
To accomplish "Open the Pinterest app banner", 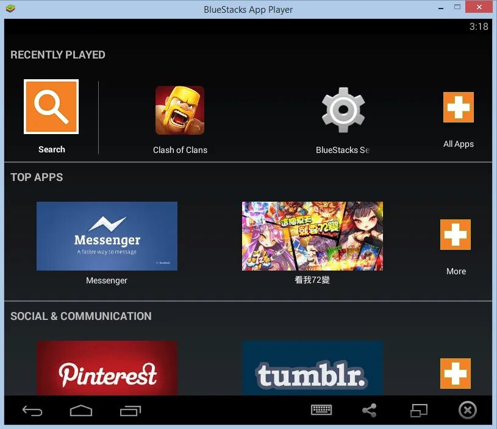I will pos(107,368).
